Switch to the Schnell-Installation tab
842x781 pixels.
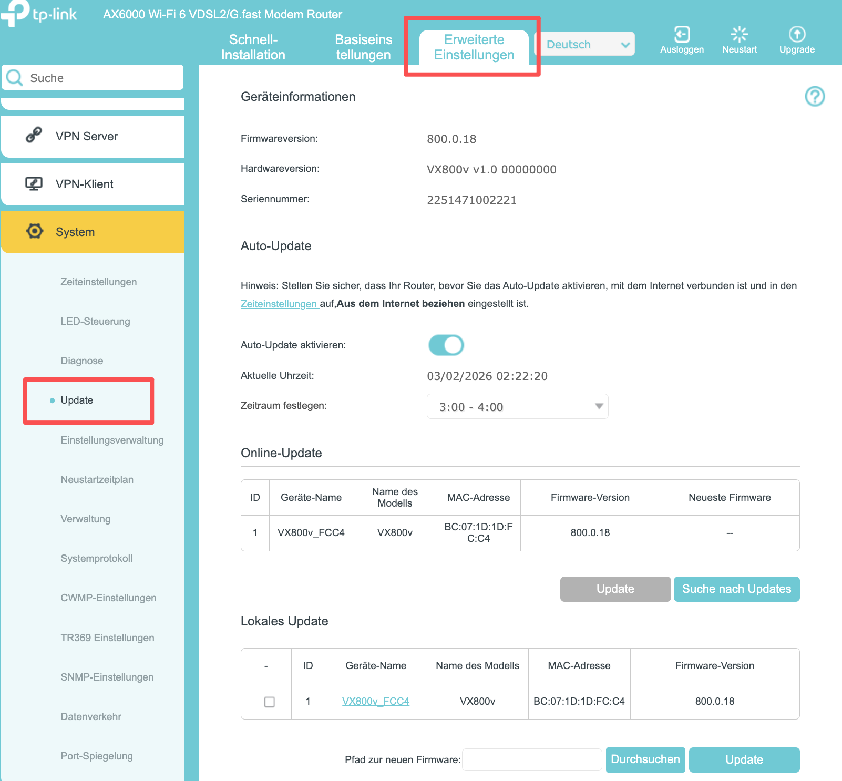tap(253, 47)
